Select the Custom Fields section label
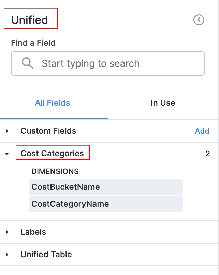Image resolution: width=219 pixels, height=275 pixels. coord(48,131)
